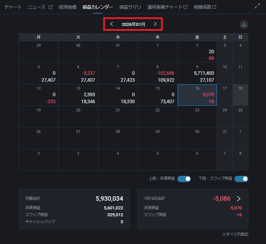The height and width of the screenshot is (244, 266).
Task: Click the 2026年01月 month label
Action: pos(133,25)
